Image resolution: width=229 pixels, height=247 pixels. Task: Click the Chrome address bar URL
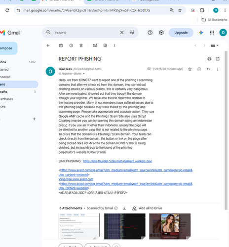[87, 10]
